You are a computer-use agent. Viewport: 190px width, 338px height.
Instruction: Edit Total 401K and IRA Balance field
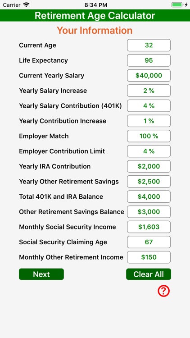[x=149, y=196]
